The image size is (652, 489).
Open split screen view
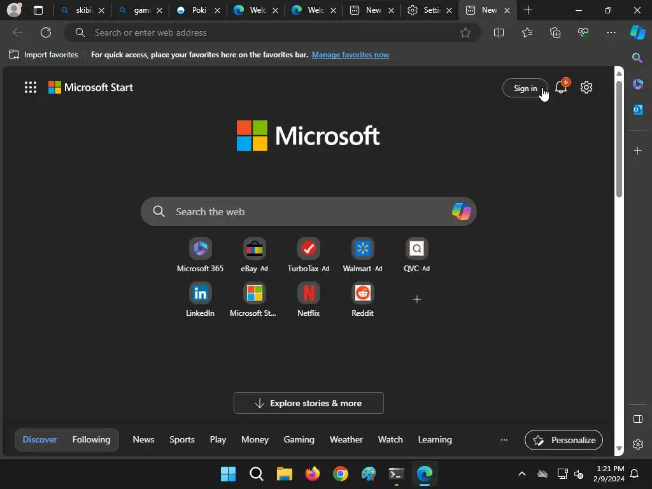coord(499,32)
